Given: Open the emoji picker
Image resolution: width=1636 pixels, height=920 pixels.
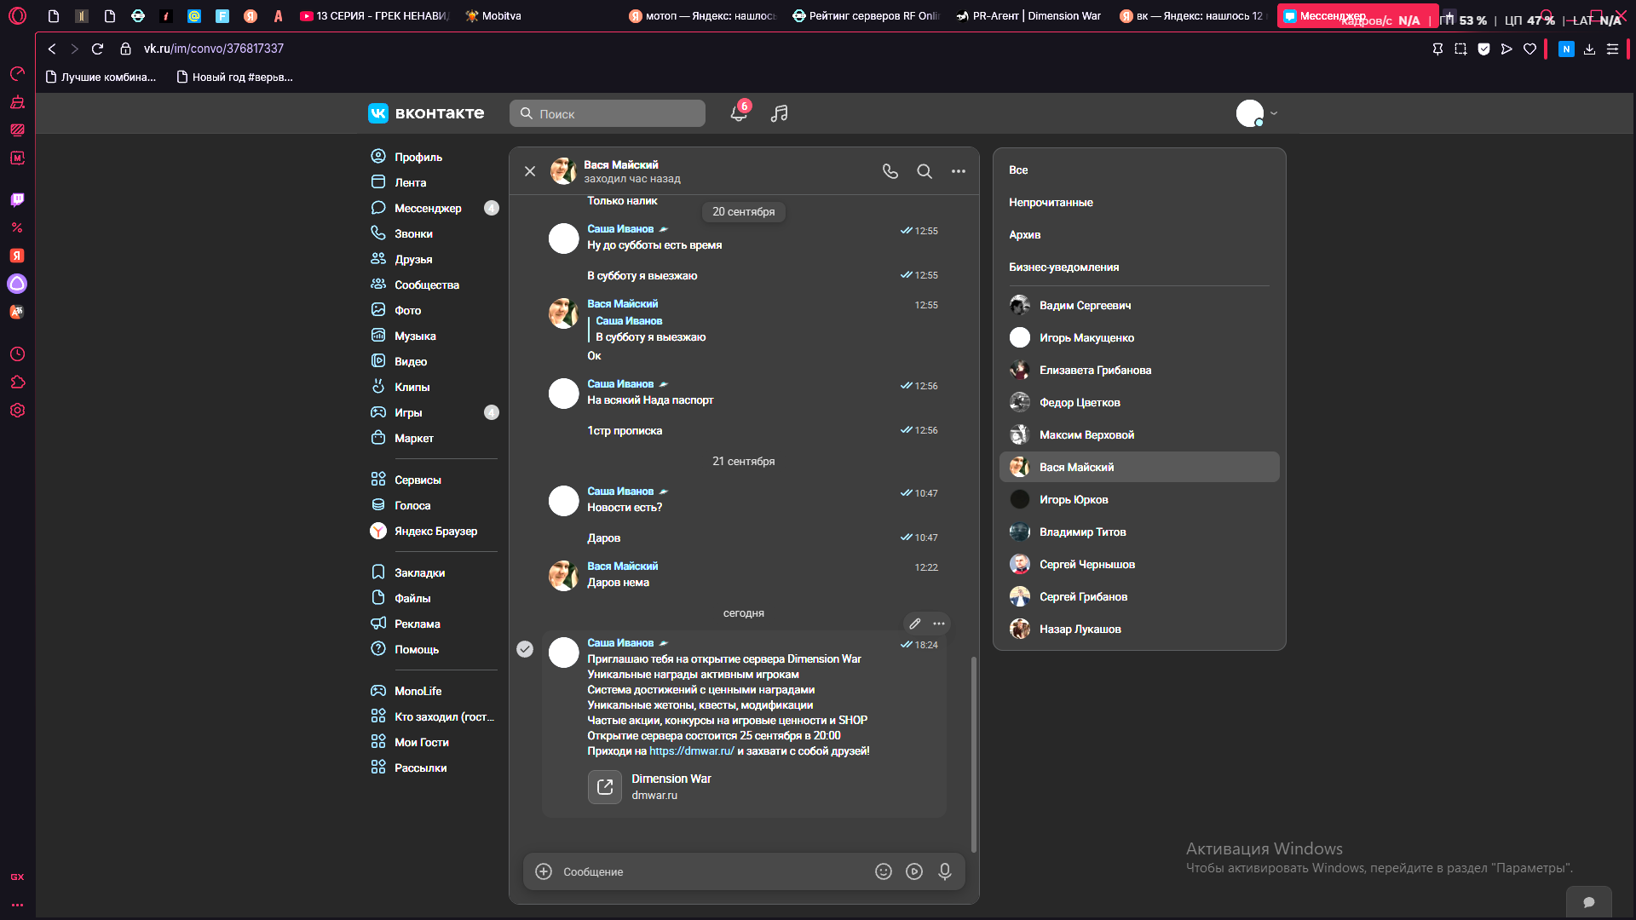Looking at the screenshot, I should (x=884, y=871).
